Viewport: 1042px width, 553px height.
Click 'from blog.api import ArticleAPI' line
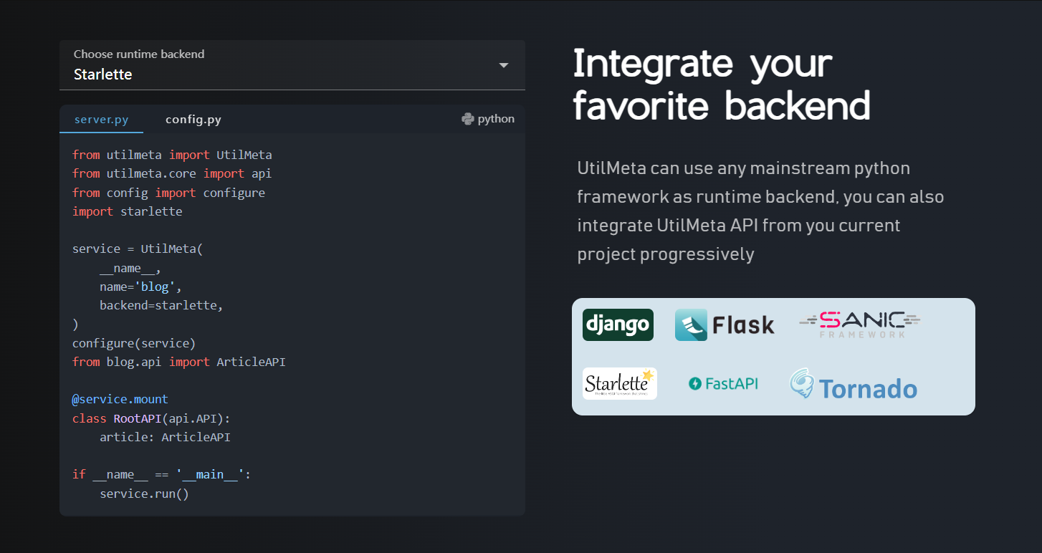179,362
